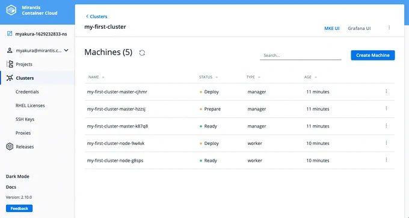
Task: Click worker type in node-9w4vk row
Action: pyautogui.click(x=255, y=143)
